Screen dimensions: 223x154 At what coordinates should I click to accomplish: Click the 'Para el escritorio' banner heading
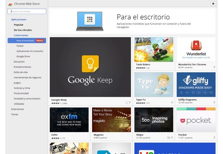tap(143, 17)
